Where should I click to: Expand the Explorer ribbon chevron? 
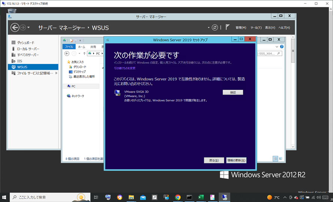point(277,47)
